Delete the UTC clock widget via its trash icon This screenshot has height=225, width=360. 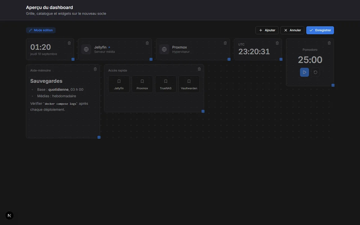click(x=277, y=43)
